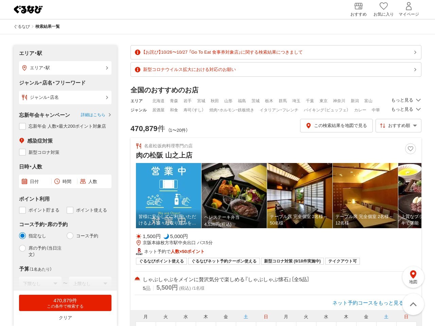Viewport: 435px width, 326px height.
Task: Click 新型コロナ対策 (9/18件実施中) tag
Action: [292, 261]
